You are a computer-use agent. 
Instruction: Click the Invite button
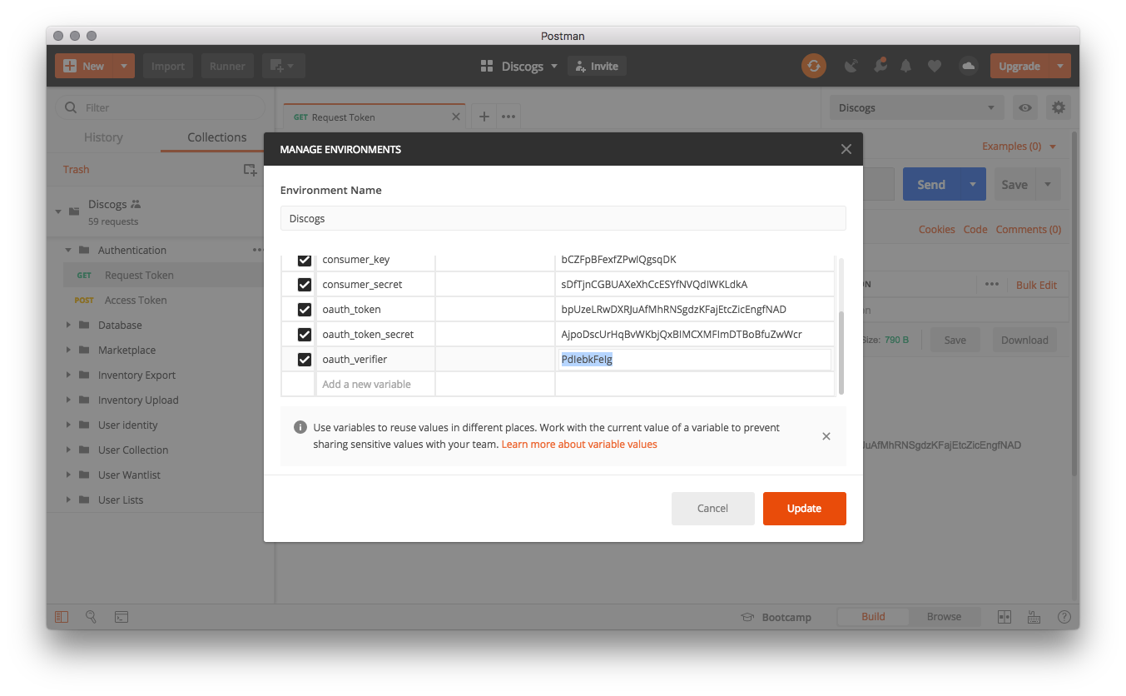tap(597, 66)
